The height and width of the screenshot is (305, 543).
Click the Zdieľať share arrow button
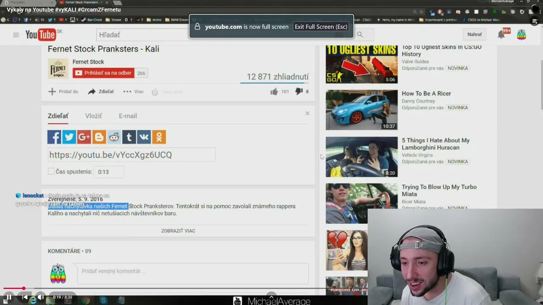click(x=101, y=91)
